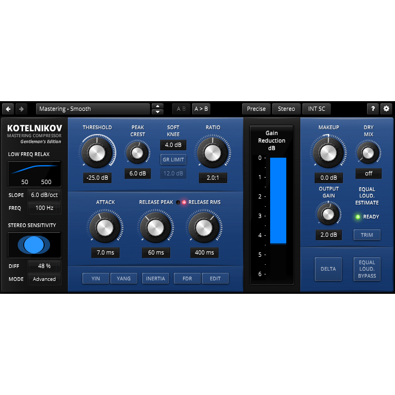Toggle the GR LIMIT button
This screenshot has width=395, height=395.
click(173, 159)
